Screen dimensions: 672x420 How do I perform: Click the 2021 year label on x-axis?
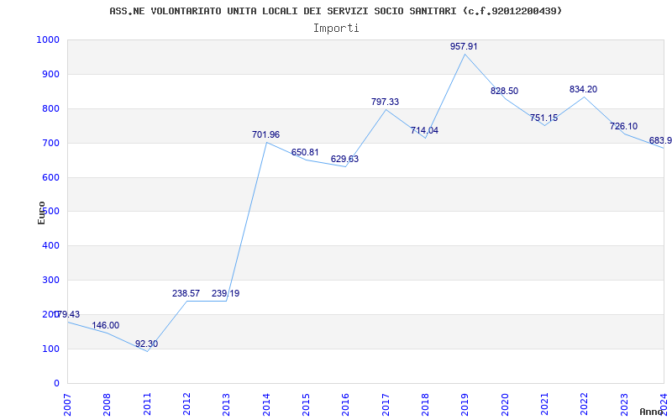point(544,405)
